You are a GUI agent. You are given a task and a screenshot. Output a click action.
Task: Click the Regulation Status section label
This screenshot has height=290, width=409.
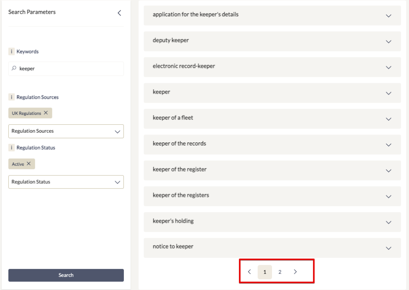(x=36, y=148)
